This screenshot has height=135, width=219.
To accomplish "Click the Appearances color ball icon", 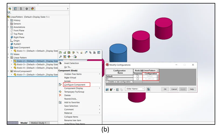I will (x=69, y=57).
